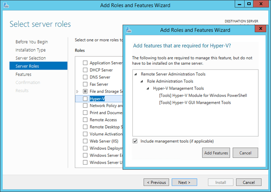Check the Hyper-V role checkbox
The image size is (271, 192).
click(85, 99)
